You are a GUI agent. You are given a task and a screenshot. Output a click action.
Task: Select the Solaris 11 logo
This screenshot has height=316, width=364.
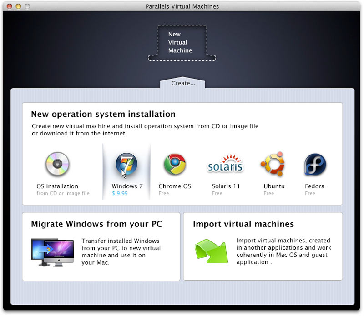tap(225, 165)
